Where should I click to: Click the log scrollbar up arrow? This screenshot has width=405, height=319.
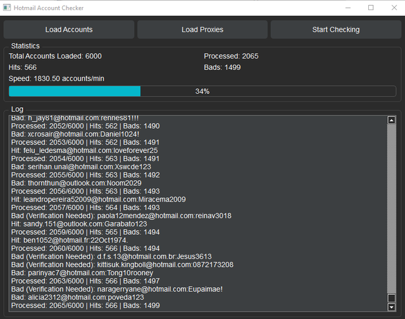coord(391,120)
